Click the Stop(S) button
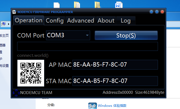The width and height of the screenshot is (180, 109). (x=126, y=35)
